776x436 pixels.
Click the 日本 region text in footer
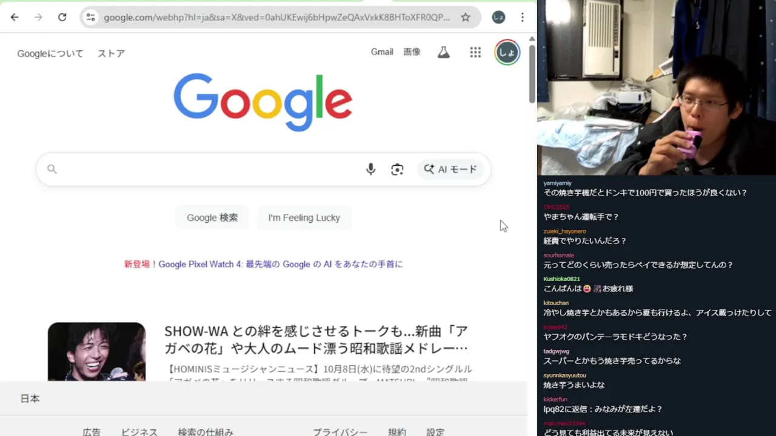(30, 398)
